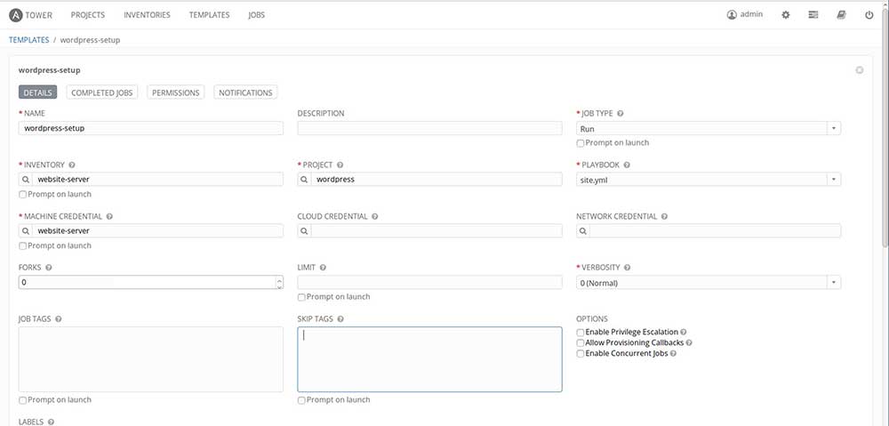Click the power logout icon
889x426 pixels.
pyautogui.click(x=869, y=15)
